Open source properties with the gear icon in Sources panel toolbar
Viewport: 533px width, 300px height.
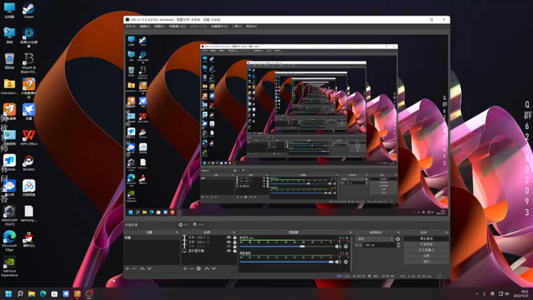pyautogui.click(x=199, y=269)
